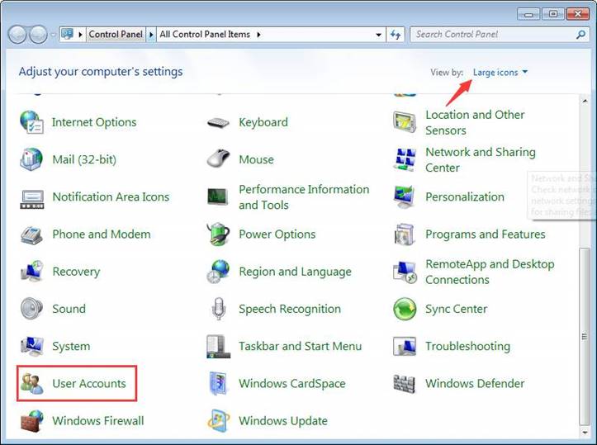Click the search magnifier icon

pyautogui.click(x=580, y=35)
